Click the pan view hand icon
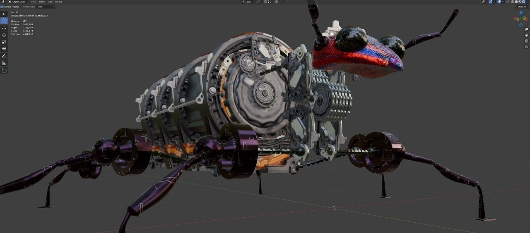This screenshot has width=530, height=233. 526,35
